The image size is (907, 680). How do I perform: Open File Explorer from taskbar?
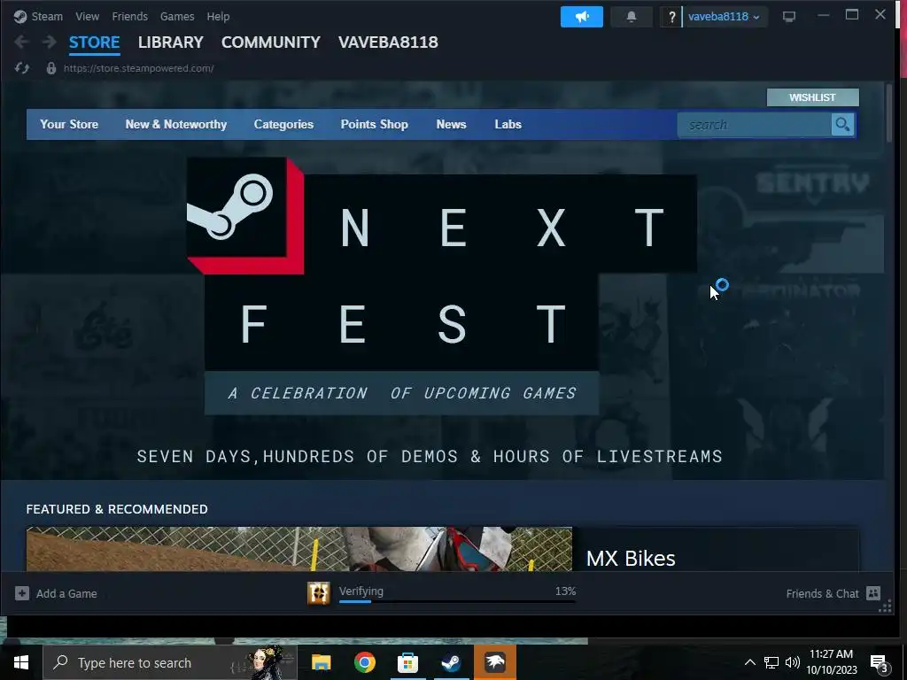[321, 662]
